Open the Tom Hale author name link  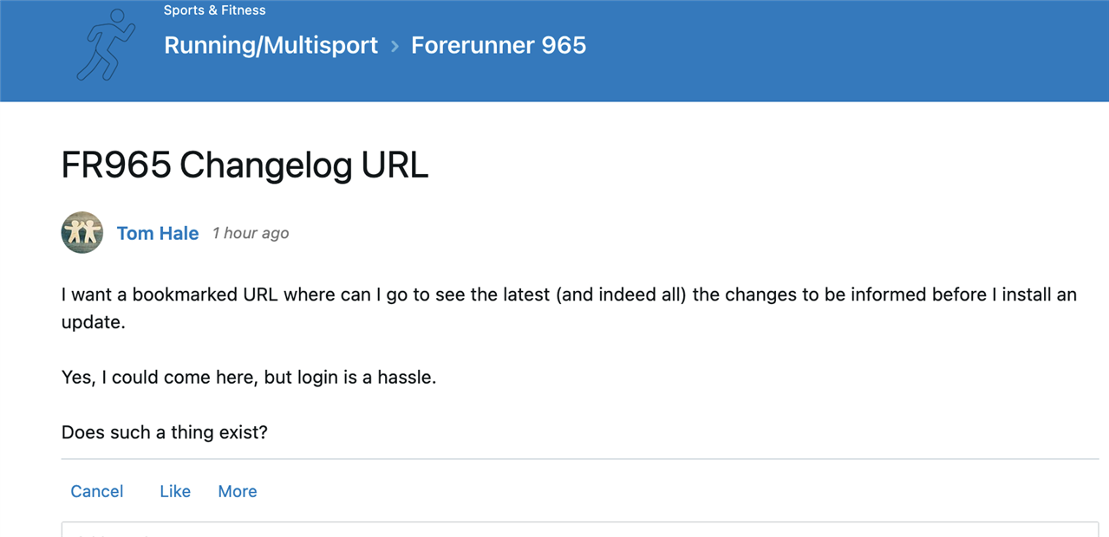(x=158, y=233)
